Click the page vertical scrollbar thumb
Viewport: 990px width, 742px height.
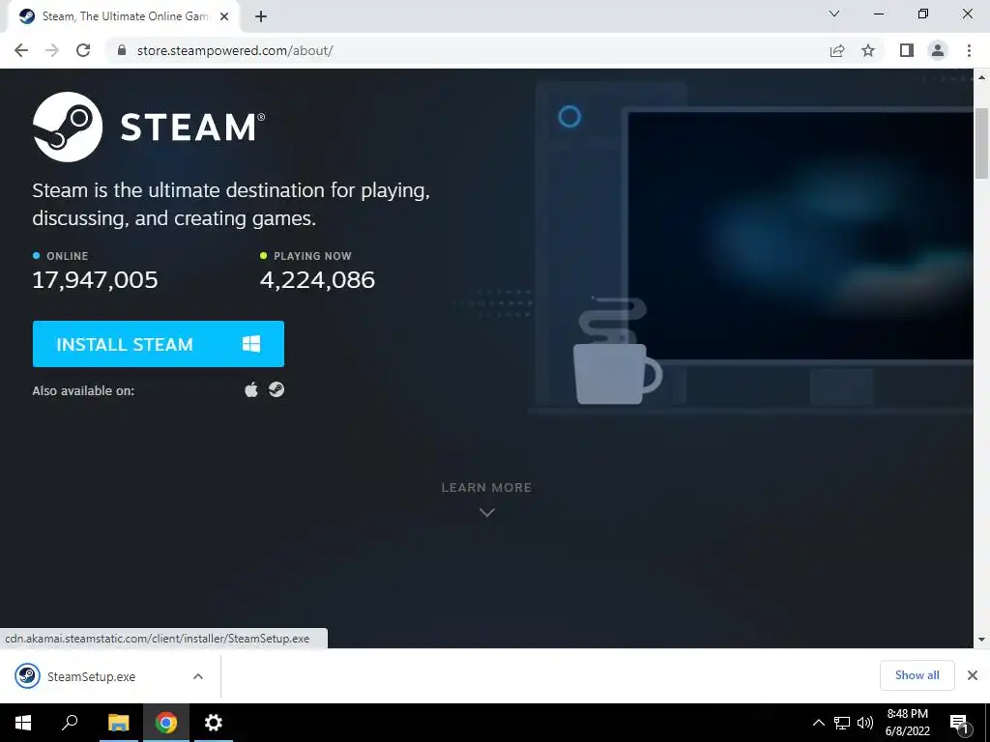coord(981,143)
